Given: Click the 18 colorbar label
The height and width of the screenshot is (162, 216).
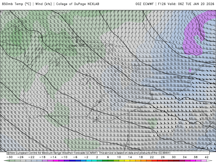Looking at the screenshot, I should click(x=141, y=157).
